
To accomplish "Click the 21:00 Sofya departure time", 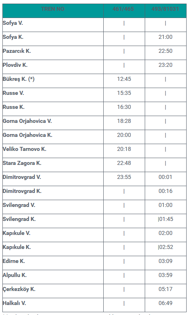I will (165, 37).
